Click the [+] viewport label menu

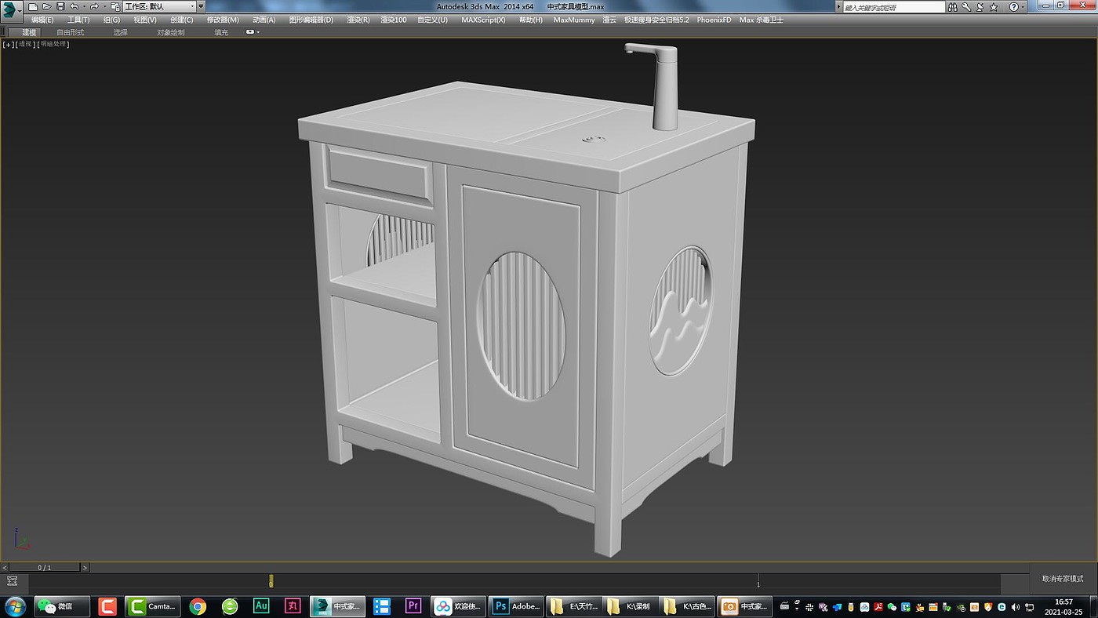(9, 44)
